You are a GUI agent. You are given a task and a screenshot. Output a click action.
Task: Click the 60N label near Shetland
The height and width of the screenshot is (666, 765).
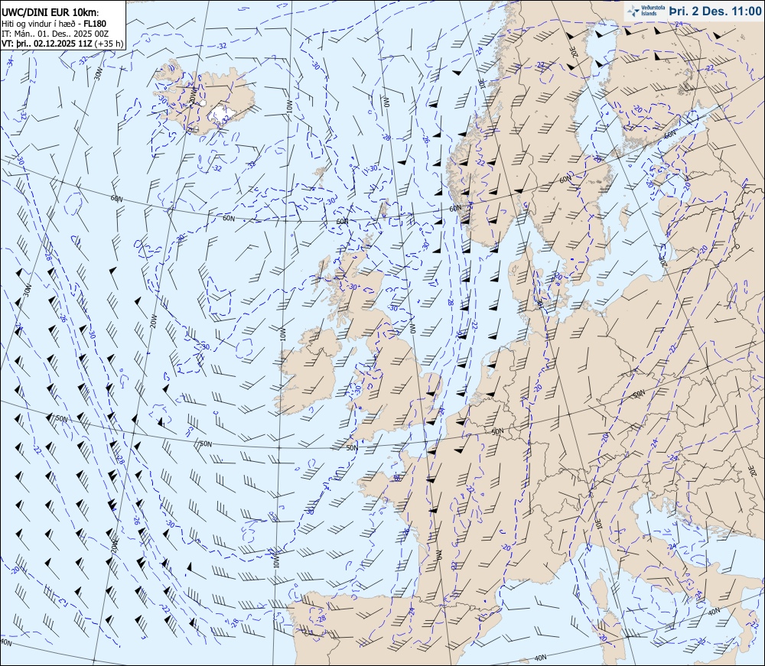[343, 221]
